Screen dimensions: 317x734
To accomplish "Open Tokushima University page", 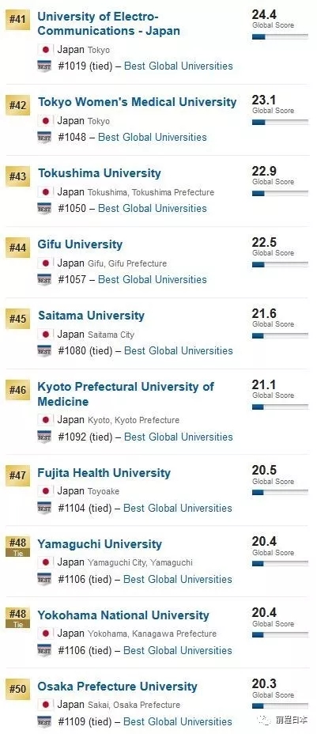I will pos(100,173).
